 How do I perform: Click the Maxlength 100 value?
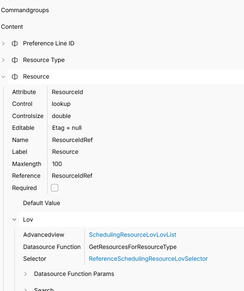[x=57, y=164]
